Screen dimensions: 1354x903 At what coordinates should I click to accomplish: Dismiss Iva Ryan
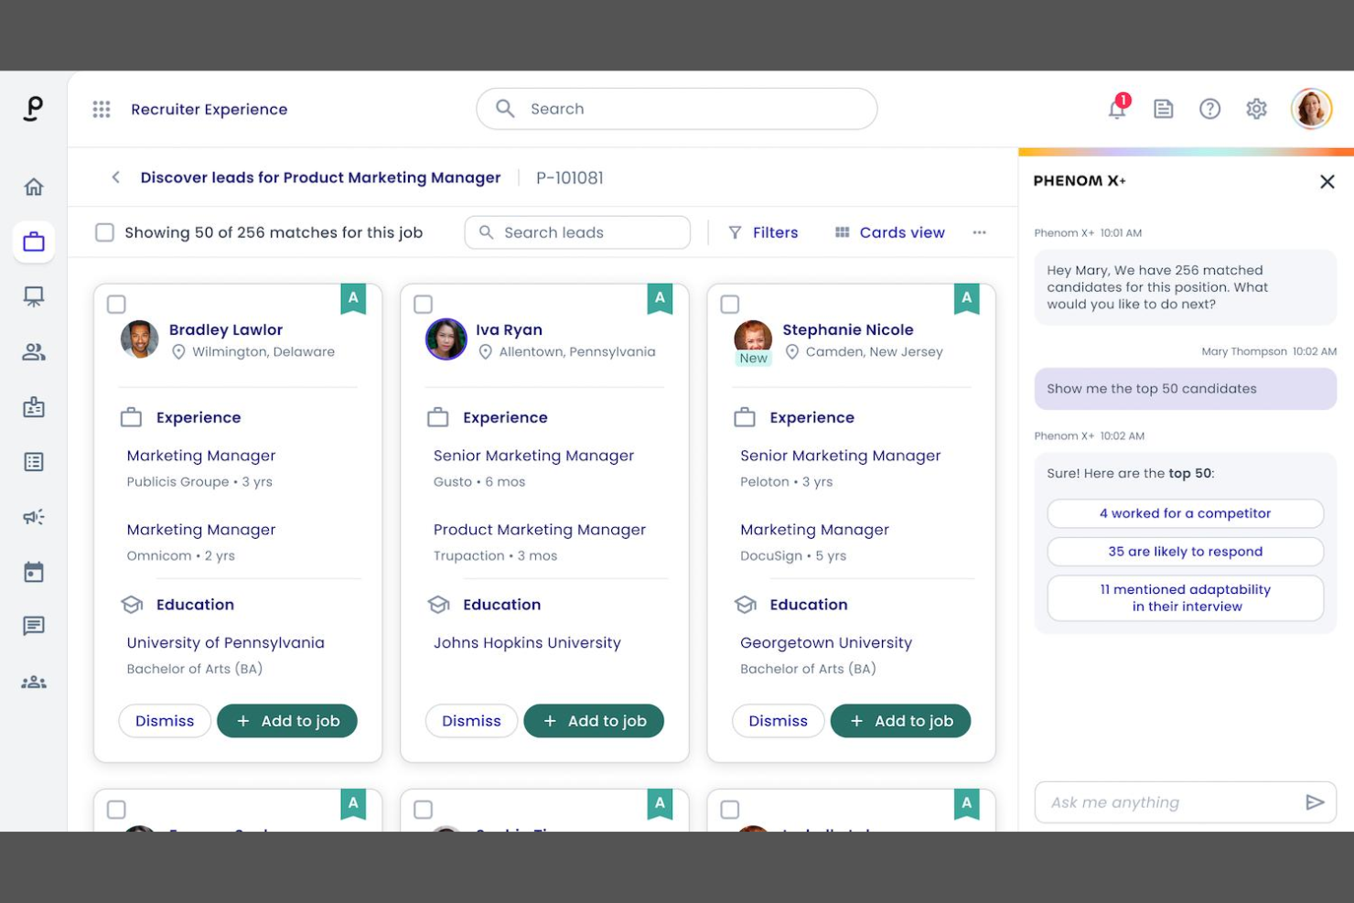(x=471, y=721)
